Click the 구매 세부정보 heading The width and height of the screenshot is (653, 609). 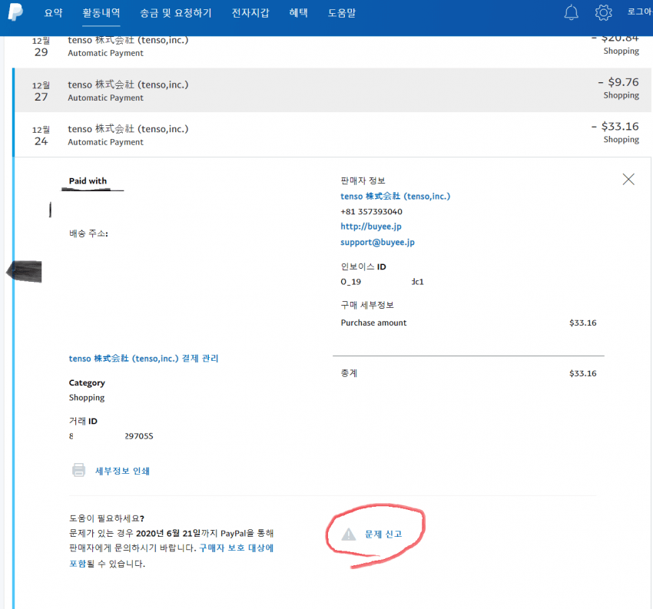click(367, 305)
